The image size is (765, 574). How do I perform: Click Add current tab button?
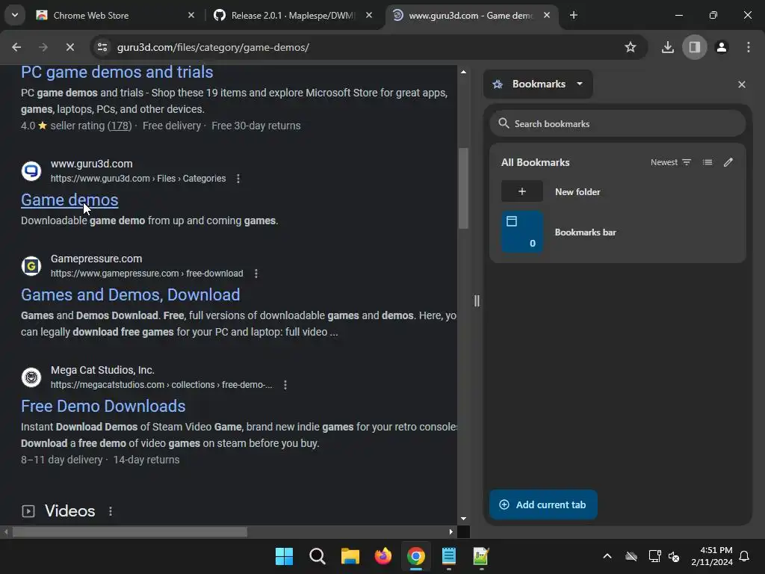coord(544,504)
